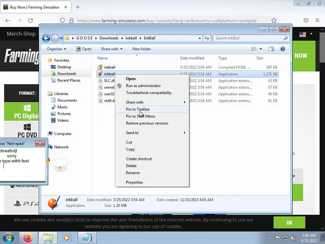Open the Share with toolbar dropdown
The height and width of the screenshot is (244, 325).
(111, 49)
